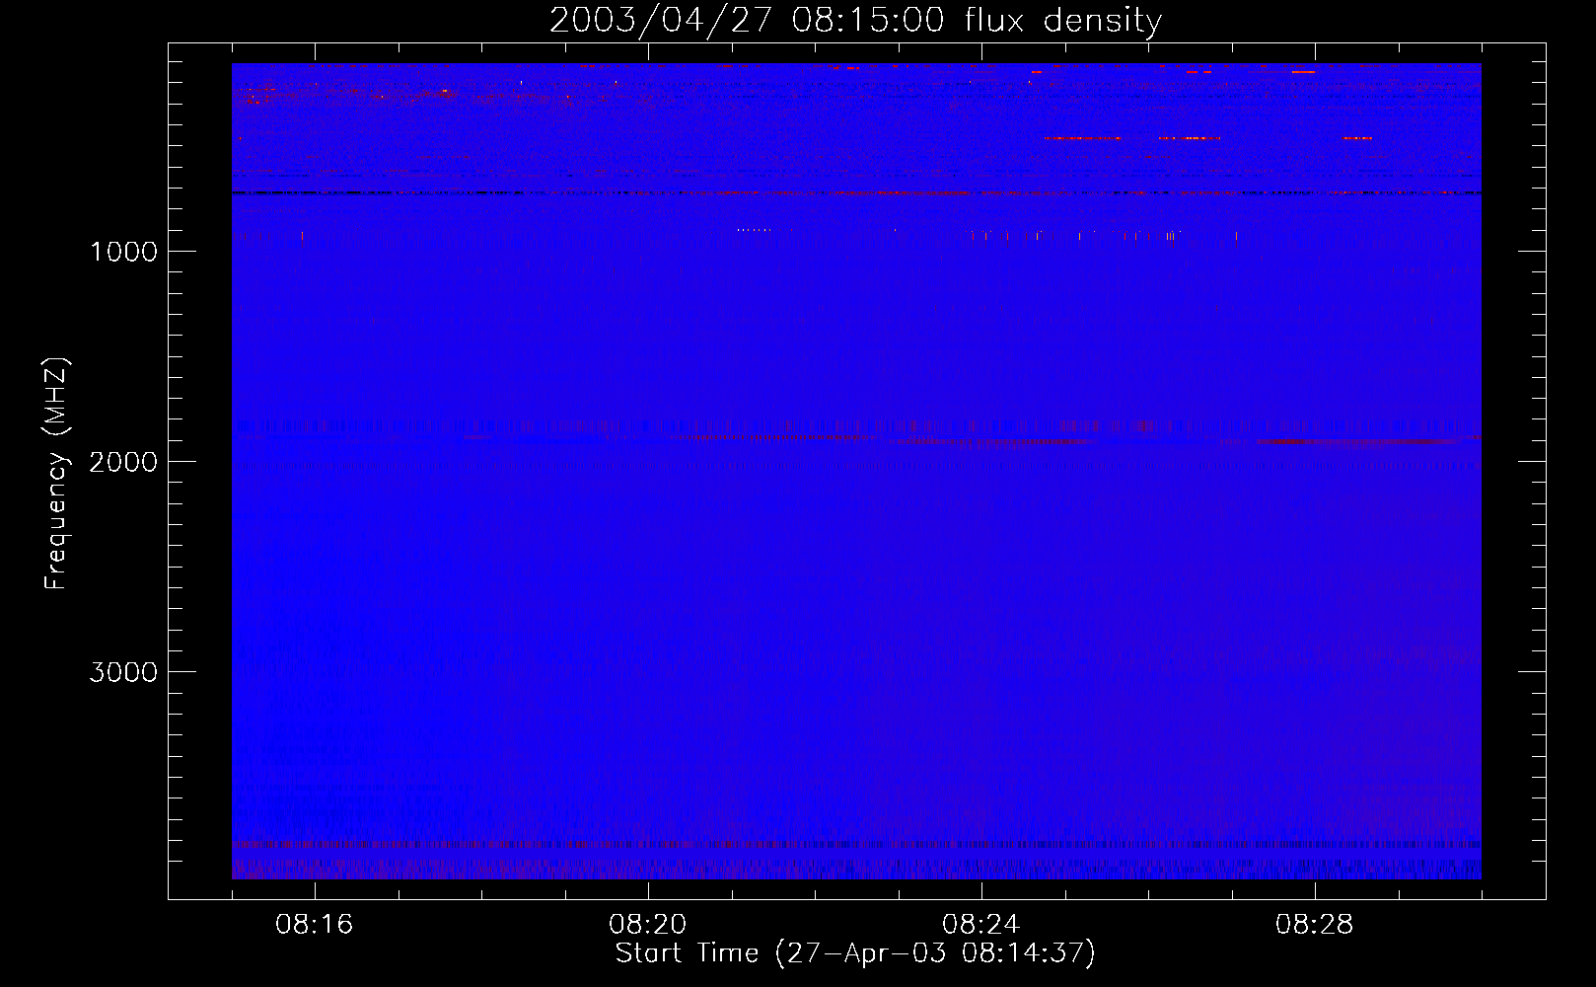Click the 08:28 time tick label

[1315, 925]
